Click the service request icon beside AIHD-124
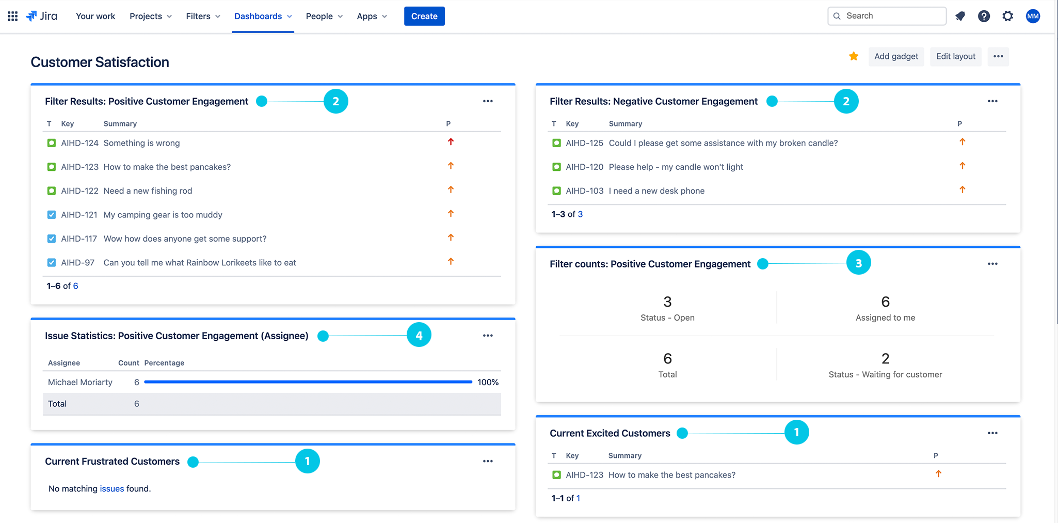 coord(51,143)
